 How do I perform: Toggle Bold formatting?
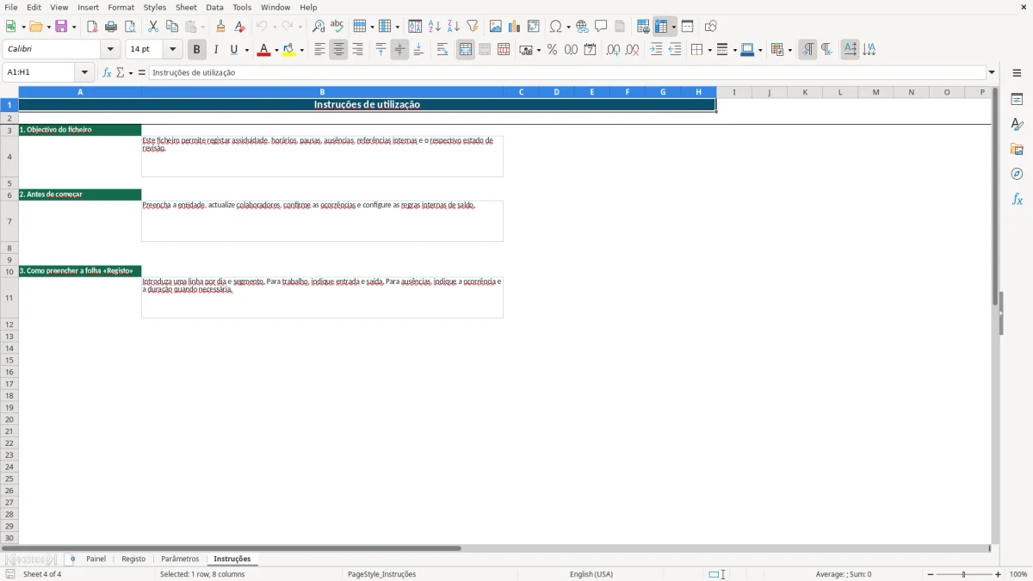tap(197, 50)
